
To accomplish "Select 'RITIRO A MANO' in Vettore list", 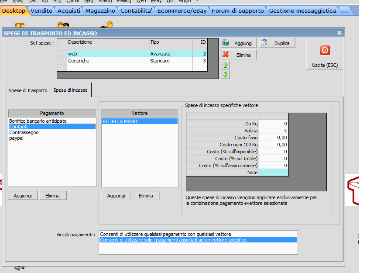I will pos(140,121).
